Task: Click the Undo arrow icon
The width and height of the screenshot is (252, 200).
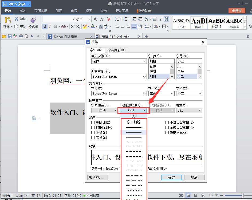Action: (32, 36)
